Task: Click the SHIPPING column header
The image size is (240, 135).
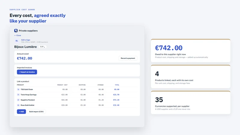Action: tap(82, 85)
